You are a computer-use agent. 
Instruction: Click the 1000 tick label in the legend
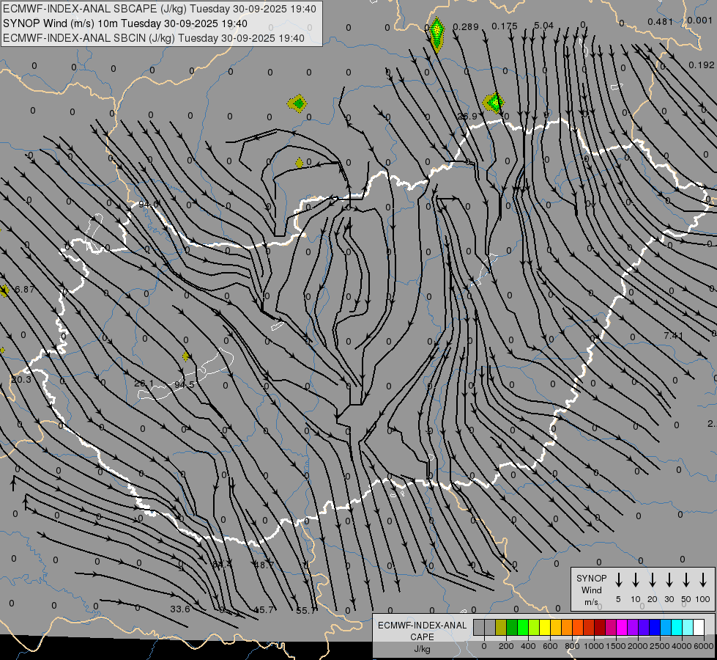tap(593, 646)
